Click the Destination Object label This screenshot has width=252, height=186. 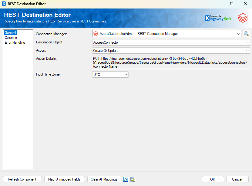[50, 42]
